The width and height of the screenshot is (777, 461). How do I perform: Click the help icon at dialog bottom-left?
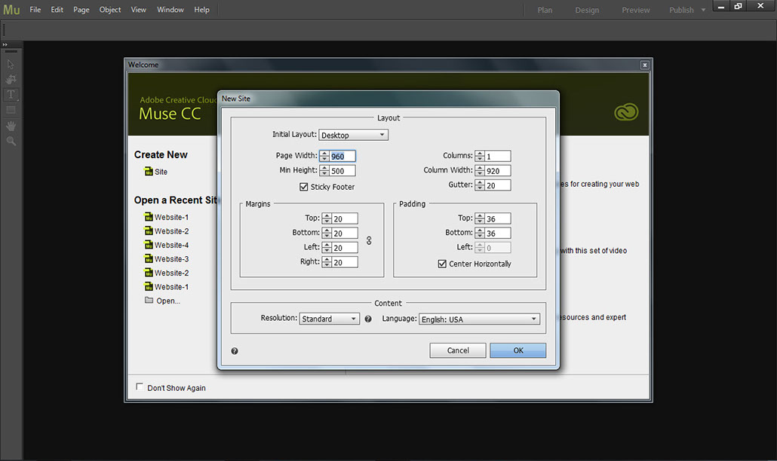click(x=235, y=351)
